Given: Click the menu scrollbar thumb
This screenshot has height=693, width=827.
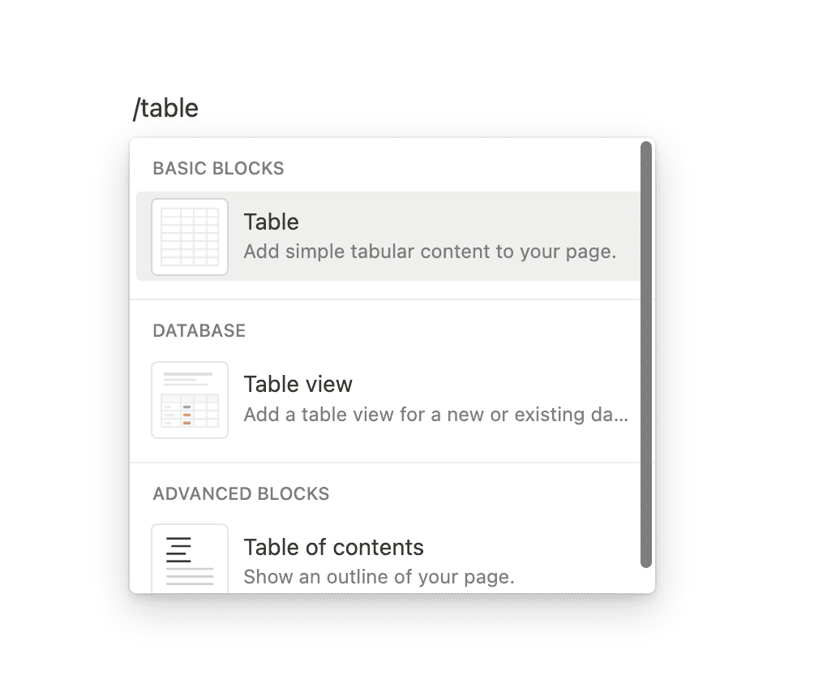Looking at the screenshot, I should tap(646, 357).
